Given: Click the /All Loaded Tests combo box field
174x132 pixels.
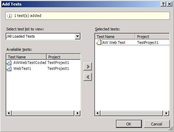Looking at the screenshot, I should click(x=43, y=36).
